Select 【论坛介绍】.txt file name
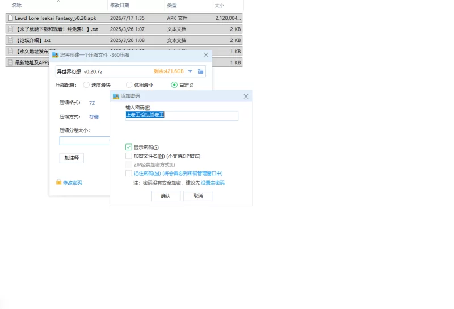Image resolution: width=454 pixels, height=309 pixels. pos(33,40)
